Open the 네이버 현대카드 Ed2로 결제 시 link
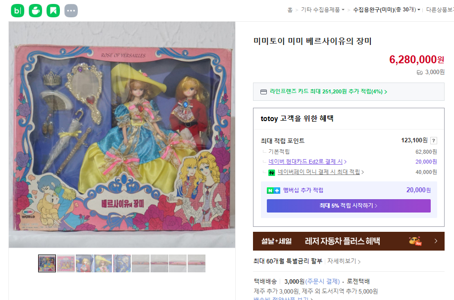Image resolution: width=454 pixels, height=300 pixels. point(307,162)
